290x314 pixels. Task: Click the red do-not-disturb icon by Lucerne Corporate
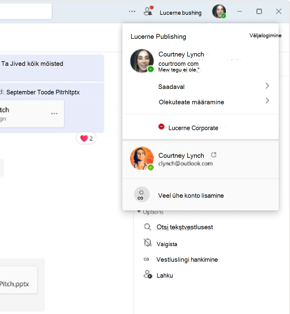pyautogui.click(x=161, y=127)
